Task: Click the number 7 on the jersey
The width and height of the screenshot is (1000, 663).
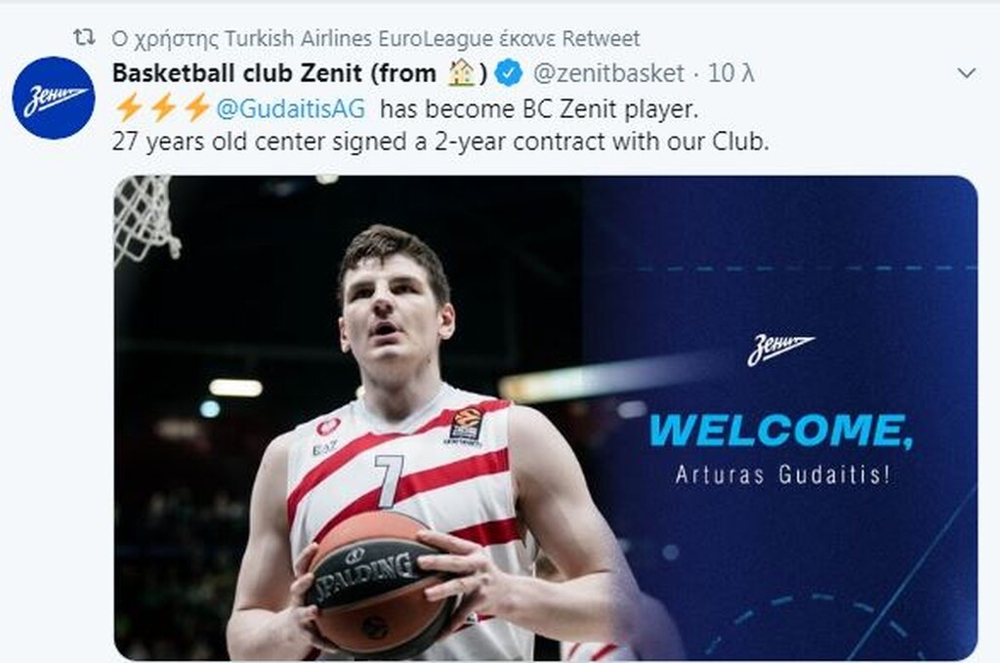Action: click(390, 479)
